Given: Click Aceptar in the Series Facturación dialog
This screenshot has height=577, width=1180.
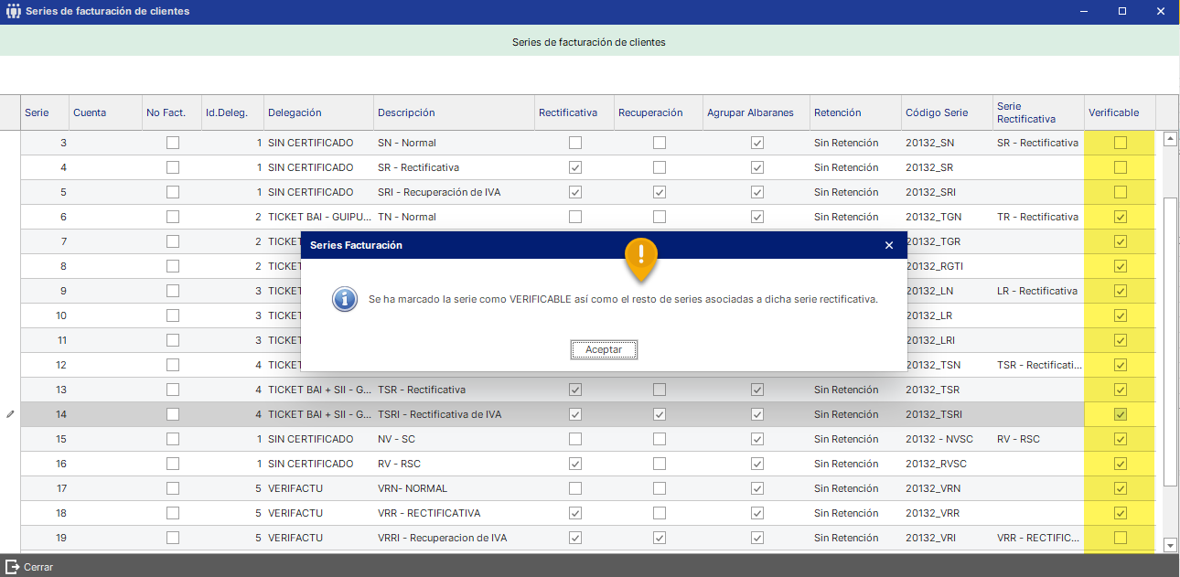Looking at the screenshot, I should point(604,349).
